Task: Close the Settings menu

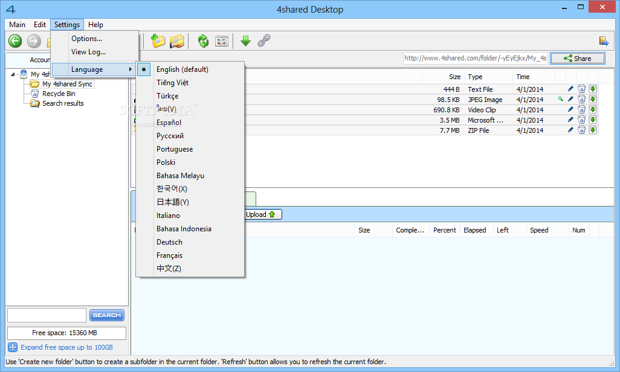Action: [67, 25]
